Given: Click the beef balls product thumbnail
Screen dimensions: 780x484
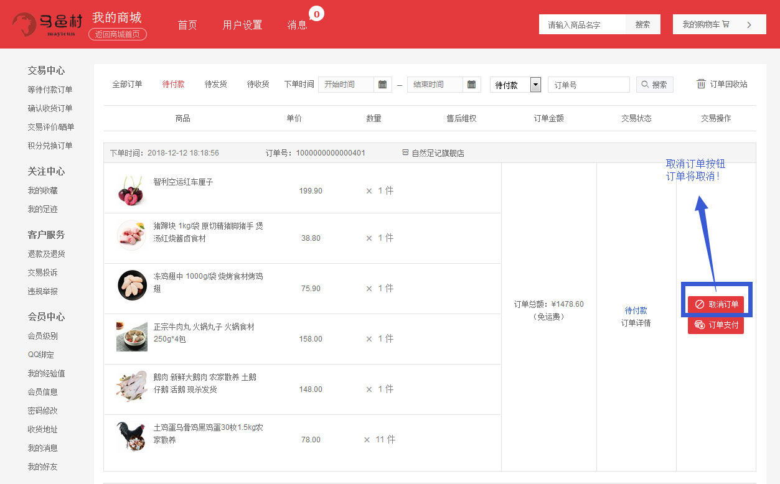Looking at the screenshot, I should coord(132,336).
